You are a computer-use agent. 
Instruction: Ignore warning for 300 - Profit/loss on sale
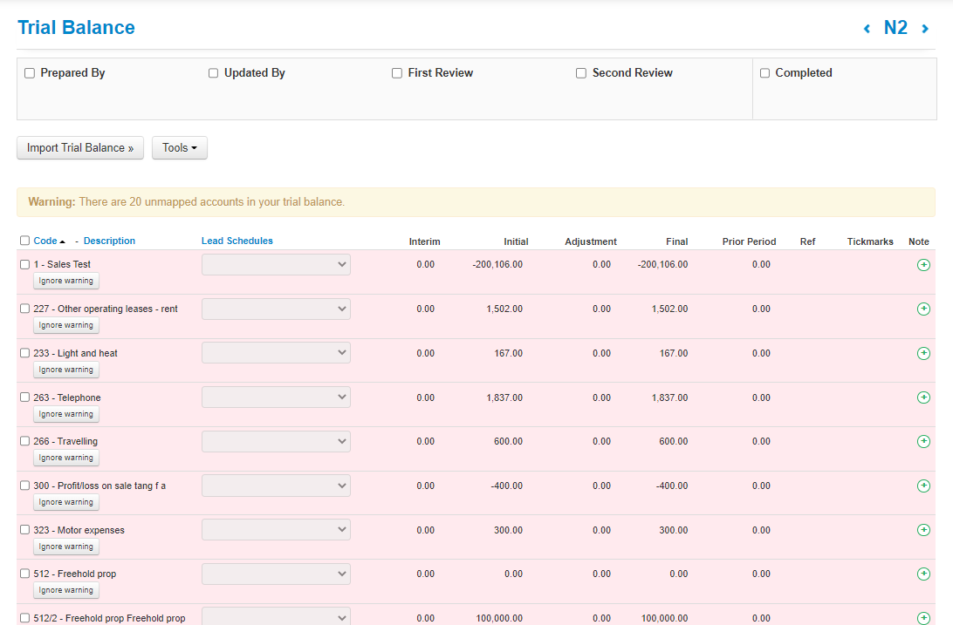pyautogui.click(x=66, y=502)
